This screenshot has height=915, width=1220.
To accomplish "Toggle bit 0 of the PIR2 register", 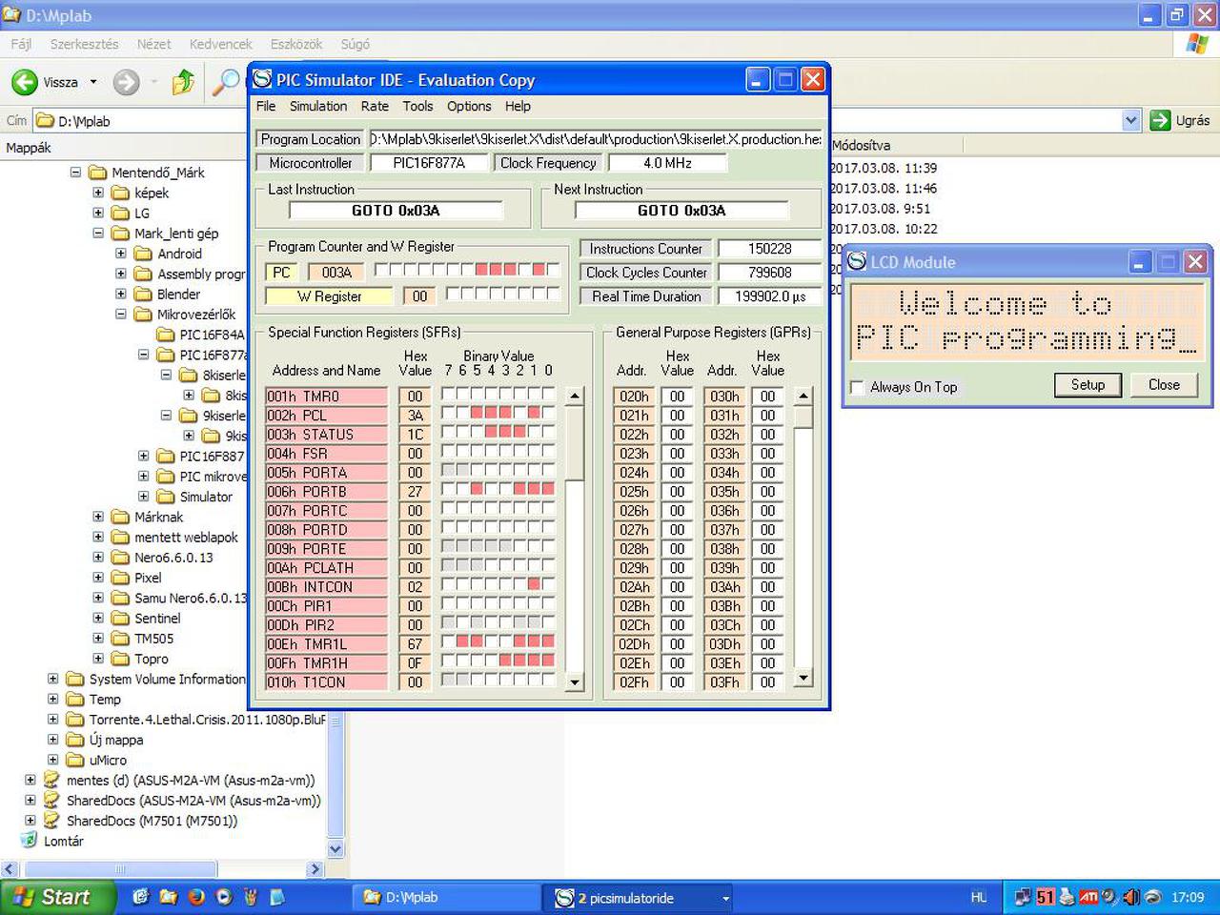I will tap(548, 622).
